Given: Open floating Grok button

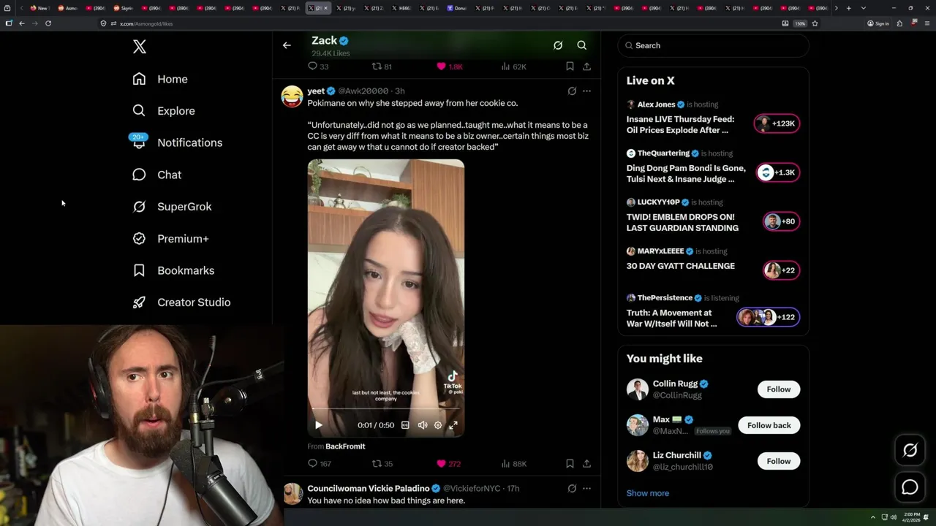Looking at the screenshot, I should click(910, 451).
